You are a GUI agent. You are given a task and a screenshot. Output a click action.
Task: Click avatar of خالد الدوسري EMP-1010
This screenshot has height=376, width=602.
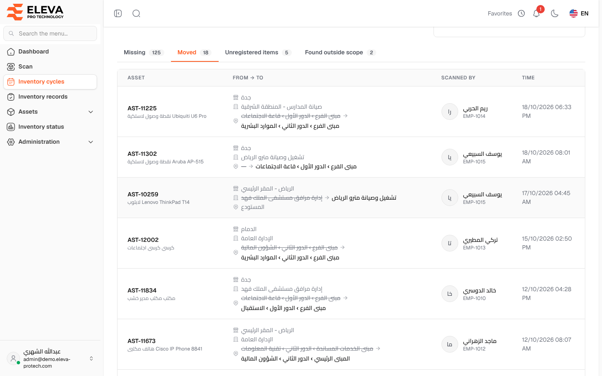[x=450, y=294]
